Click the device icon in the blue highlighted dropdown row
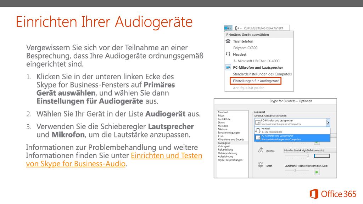 (258, 138)
